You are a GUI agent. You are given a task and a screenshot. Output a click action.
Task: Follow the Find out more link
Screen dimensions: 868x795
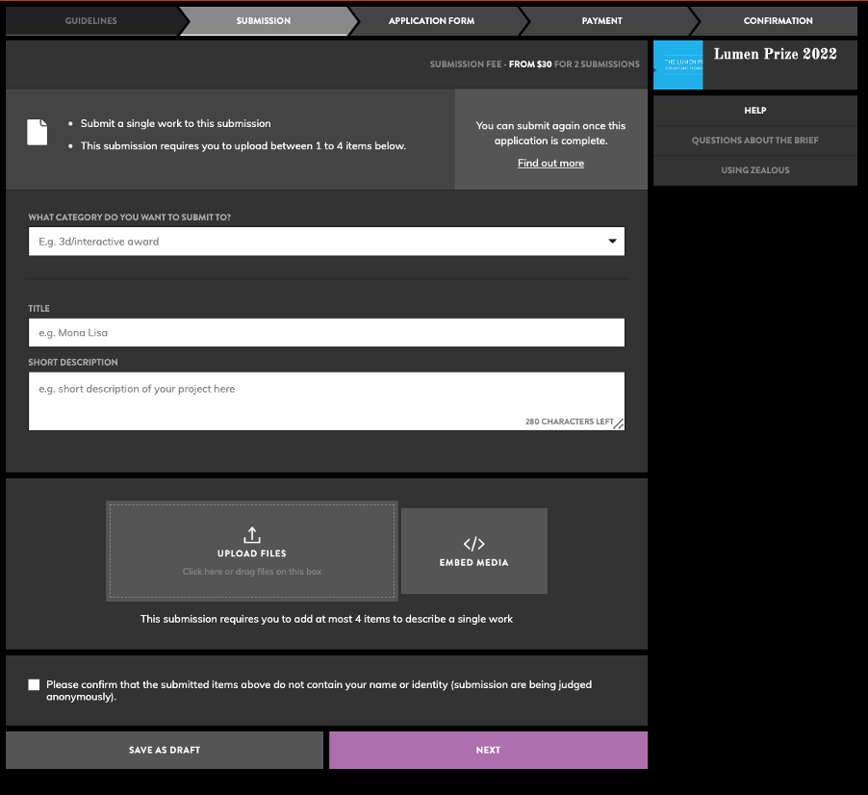point(550,164)
